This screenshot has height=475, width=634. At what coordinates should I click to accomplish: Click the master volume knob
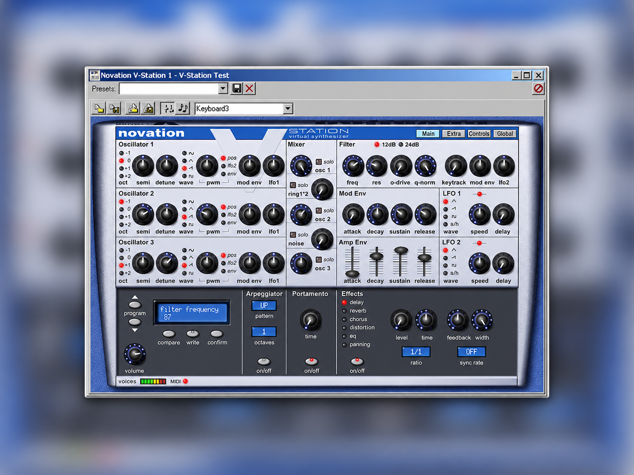coord(134,355)
